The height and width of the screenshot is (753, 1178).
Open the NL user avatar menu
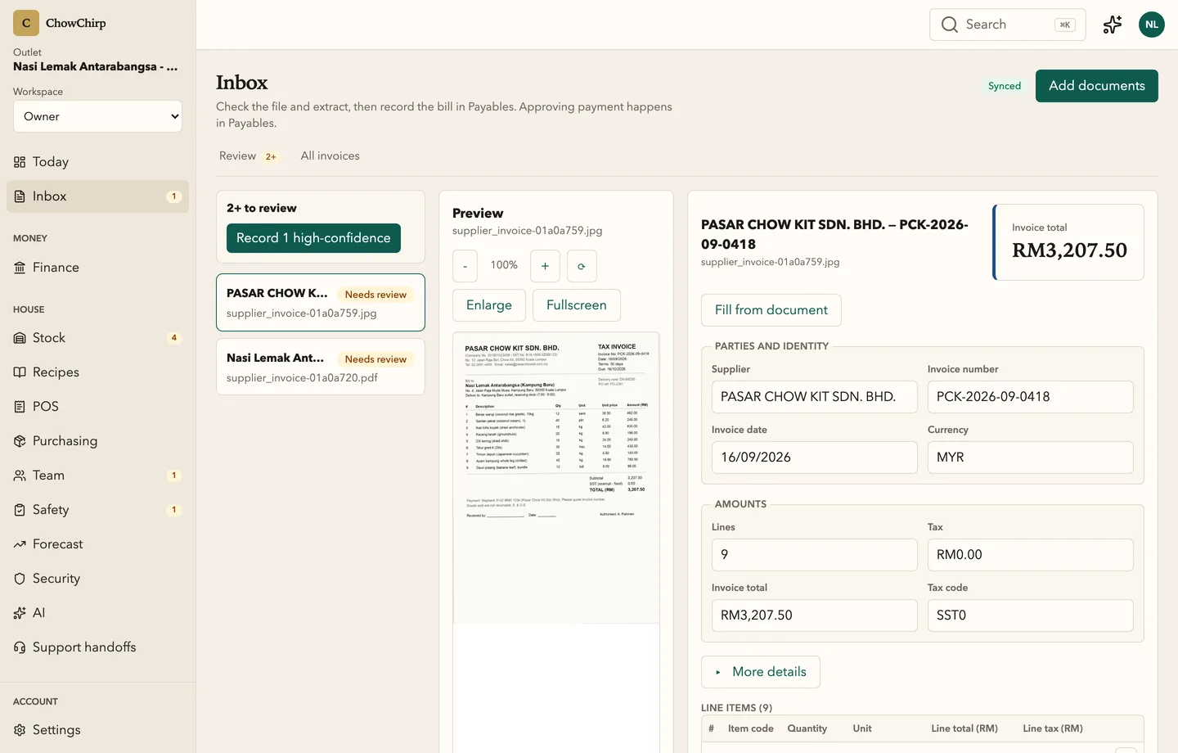tap(1152, 25)
